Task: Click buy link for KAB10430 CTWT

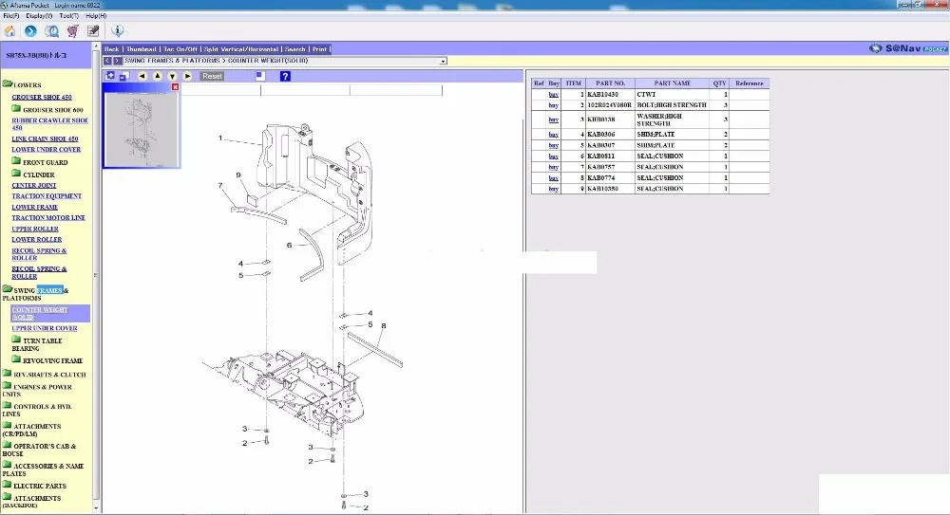Action: click(553, 95)
